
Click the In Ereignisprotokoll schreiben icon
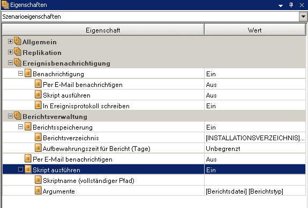click(x=38, y=105)
